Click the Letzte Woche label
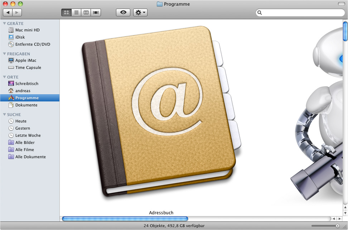 pyautogui.click(x=28, y=135)
